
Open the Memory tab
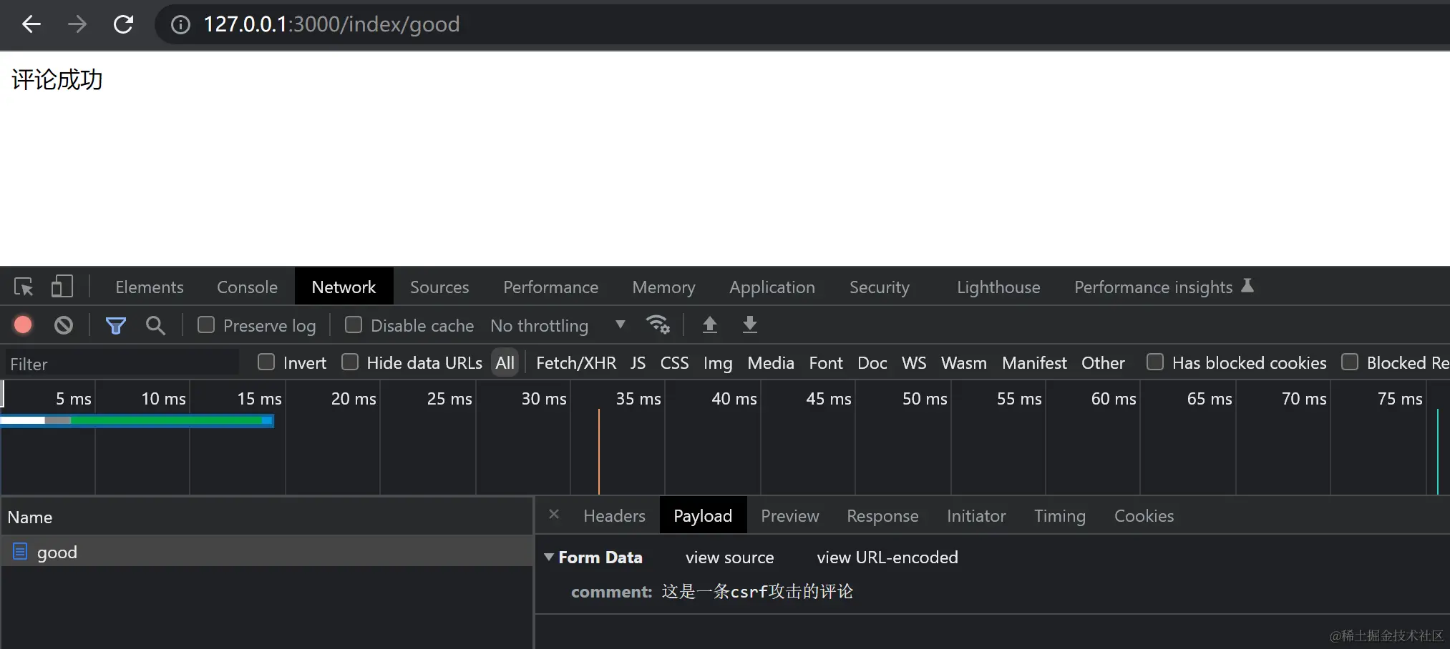(x=663, y=287)
